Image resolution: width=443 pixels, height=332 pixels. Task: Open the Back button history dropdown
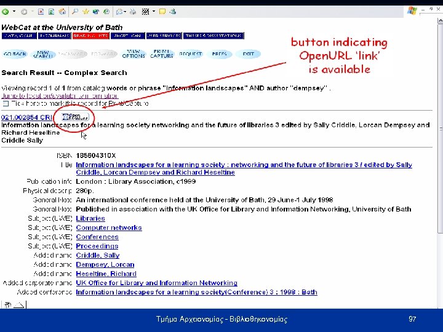point(14,12)
